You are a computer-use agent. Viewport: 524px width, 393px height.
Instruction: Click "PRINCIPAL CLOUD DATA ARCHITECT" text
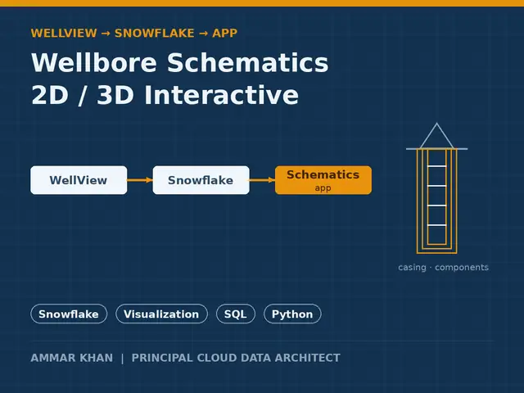[x=236, y=358]
